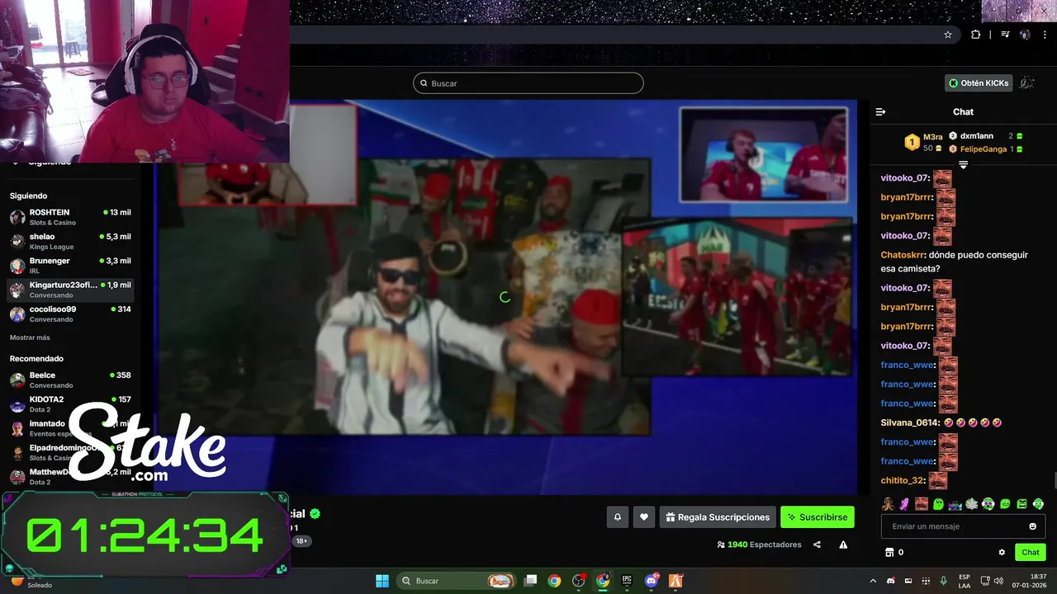The height and width of the screenshot is (594, 1057).
Task: Open the recommended Beelce channel
Action: 70,379
